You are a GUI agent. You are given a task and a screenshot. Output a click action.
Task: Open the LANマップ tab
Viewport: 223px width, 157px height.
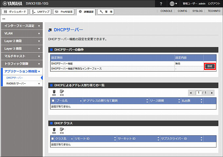[x=41, y=12]
